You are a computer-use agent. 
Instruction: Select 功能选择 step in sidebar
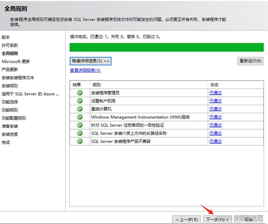10,102
